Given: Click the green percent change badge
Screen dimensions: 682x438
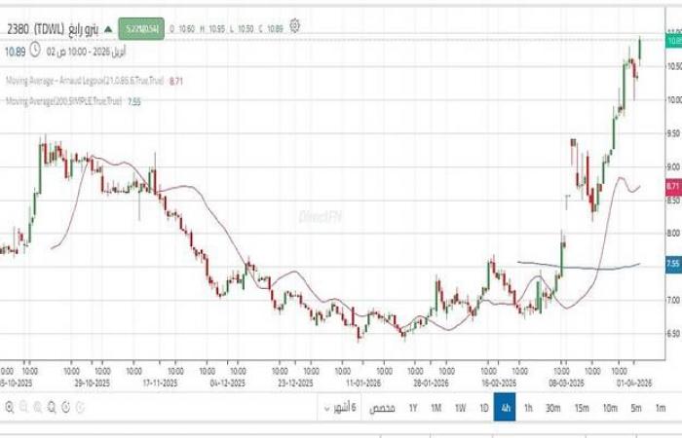Looking at the screenshot, I should 141,27.
